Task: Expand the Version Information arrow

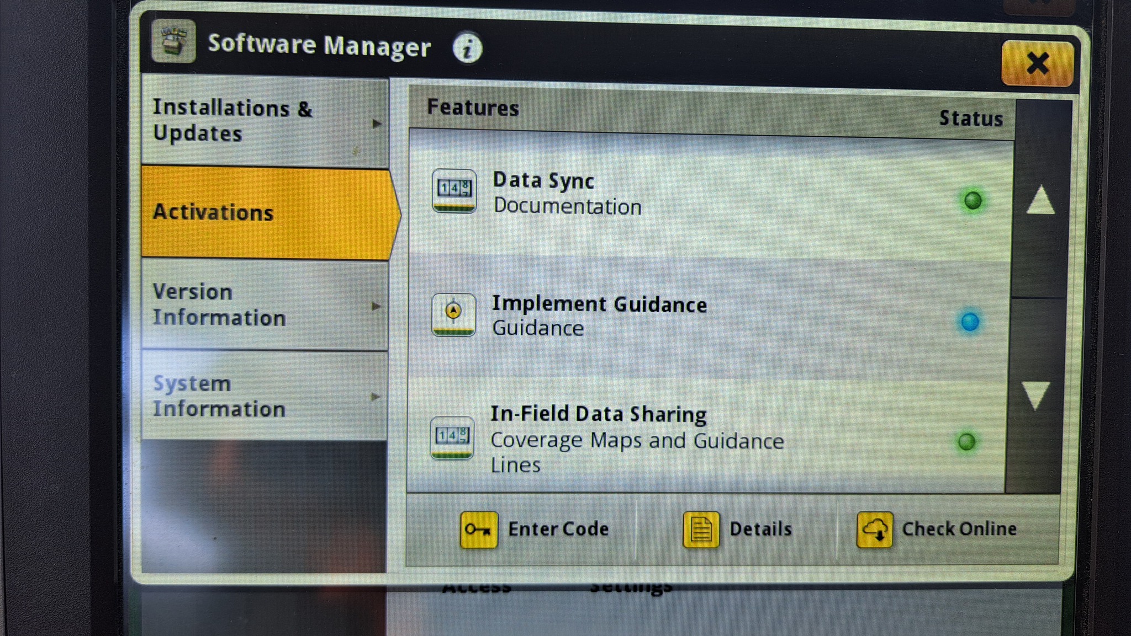Action: click(x=376, y=306)
